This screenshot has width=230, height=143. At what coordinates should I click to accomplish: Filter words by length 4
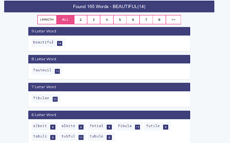tap(107, 20)
